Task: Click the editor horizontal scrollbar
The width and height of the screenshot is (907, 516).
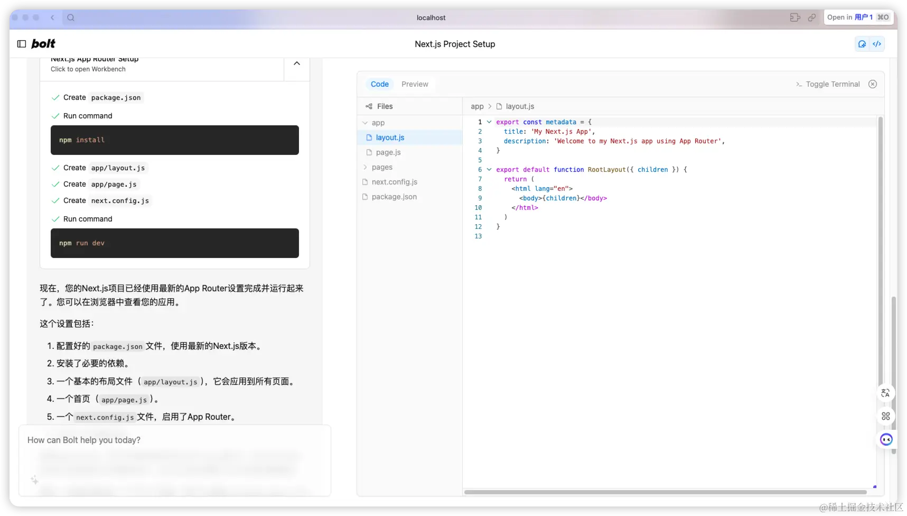Action: click(665, 492)
